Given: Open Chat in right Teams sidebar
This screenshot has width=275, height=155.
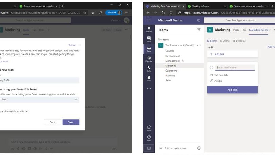Looking at the screenshot, I should tap(149, 39).
